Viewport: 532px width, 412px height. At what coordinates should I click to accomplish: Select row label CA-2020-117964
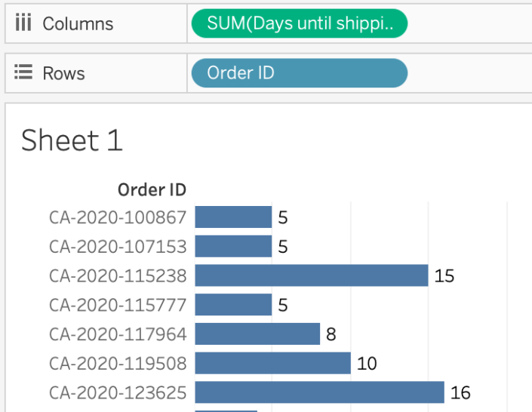118,334
